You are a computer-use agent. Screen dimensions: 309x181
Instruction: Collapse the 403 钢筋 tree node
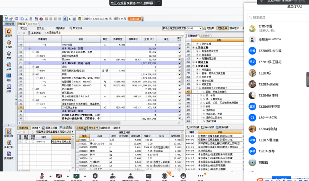[x=33, y=74]
